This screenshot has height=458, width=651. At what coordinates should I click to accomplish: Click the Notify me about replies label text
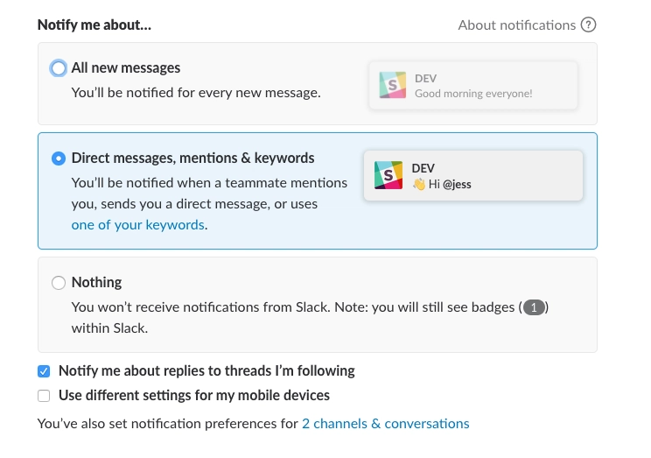206,370
